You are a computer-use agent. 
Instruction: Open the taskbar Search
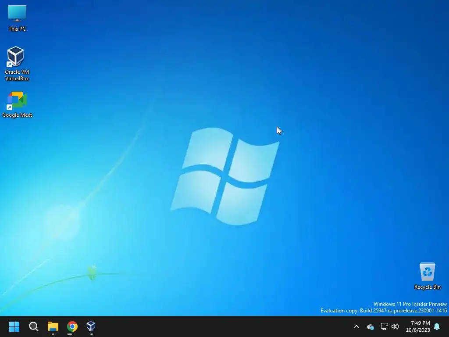[33, 326]
